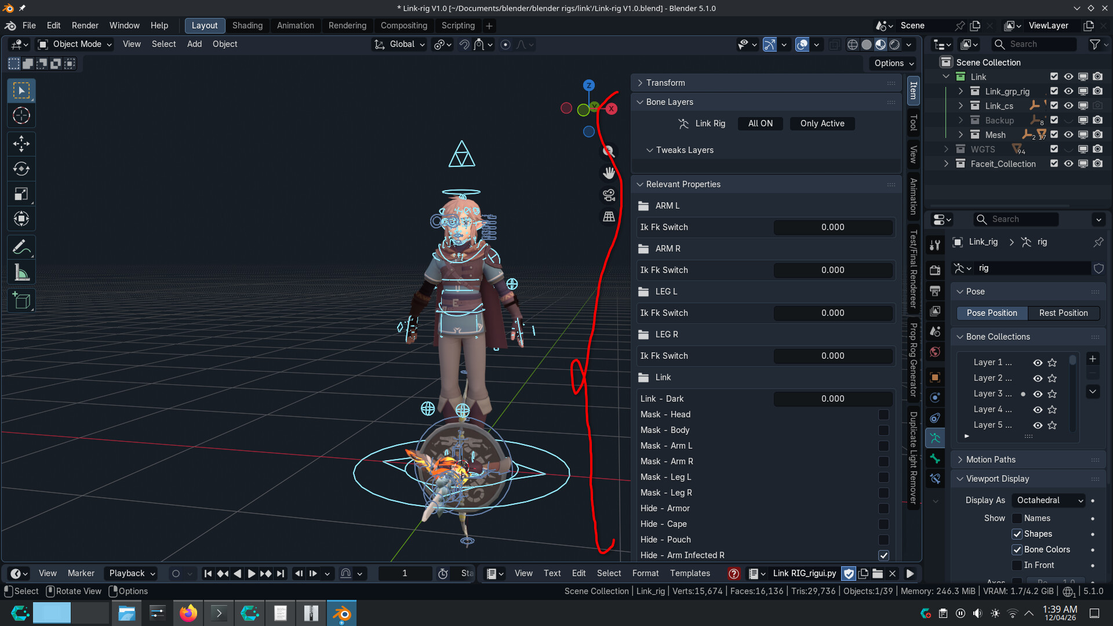1113x626 pixels.
Task: Open the Scripting workspace tab
Action: [x=458, y=26]
